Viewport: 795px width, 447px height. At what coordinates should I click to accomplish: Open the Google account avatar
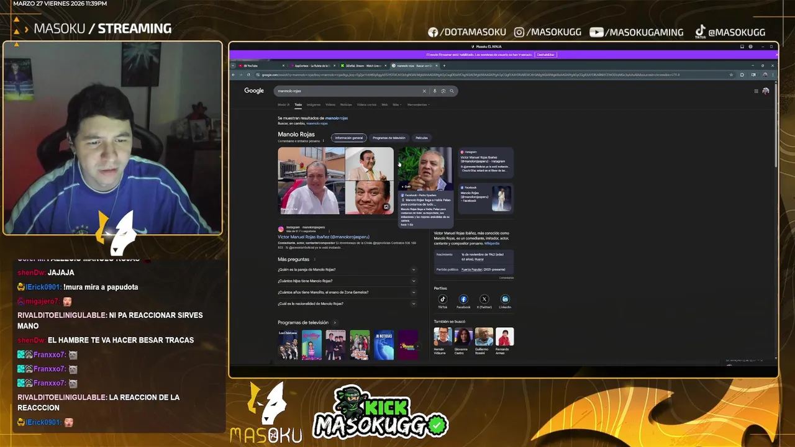click(766, 91)
